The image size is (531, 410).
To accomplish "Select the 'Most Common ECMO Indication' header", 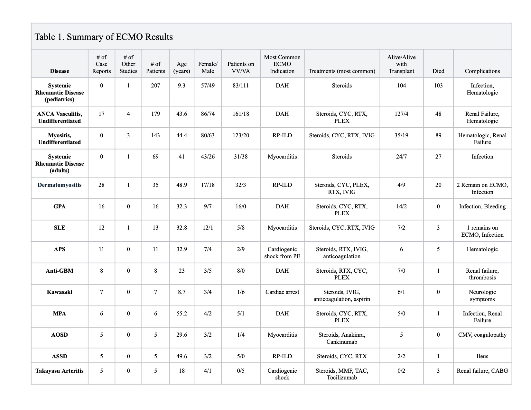I will 282,64.
